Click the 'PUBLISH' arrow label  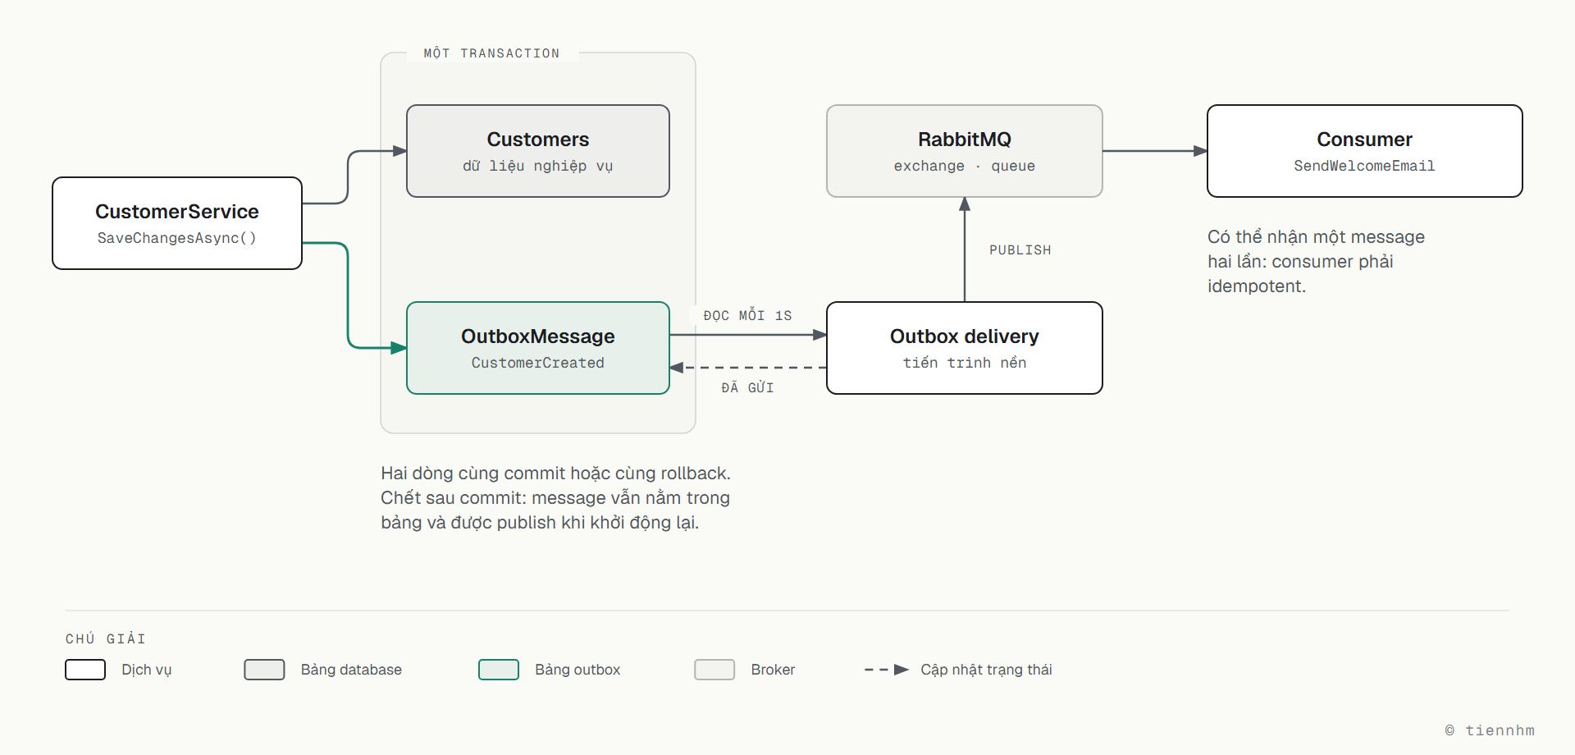1020,250
